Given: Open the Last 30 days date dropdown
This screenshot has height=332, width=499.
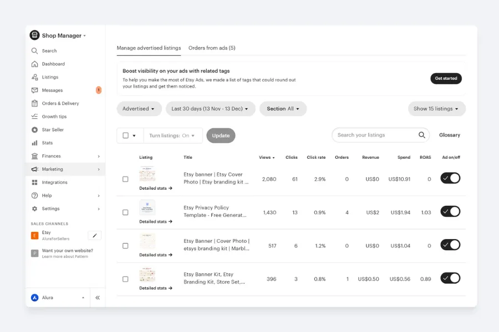Looking at the screenshot, I should (x=210, y=108).
